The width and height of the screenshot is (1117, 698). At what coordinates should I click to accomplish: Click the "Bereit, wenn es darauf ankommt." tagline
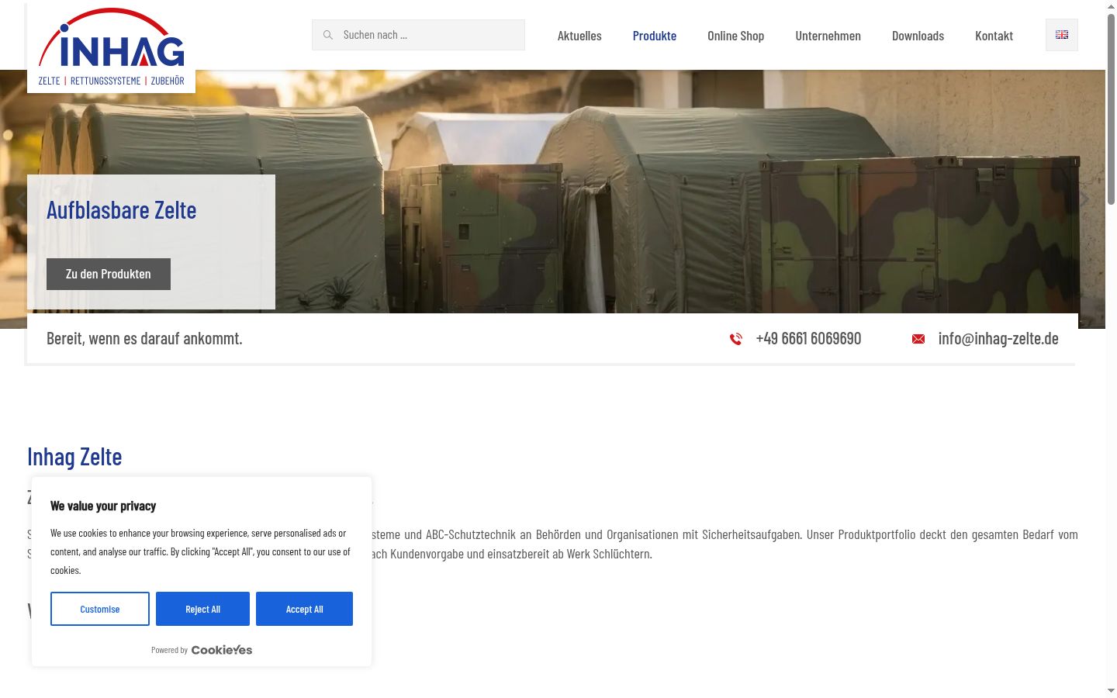click(x=144, y=339)
